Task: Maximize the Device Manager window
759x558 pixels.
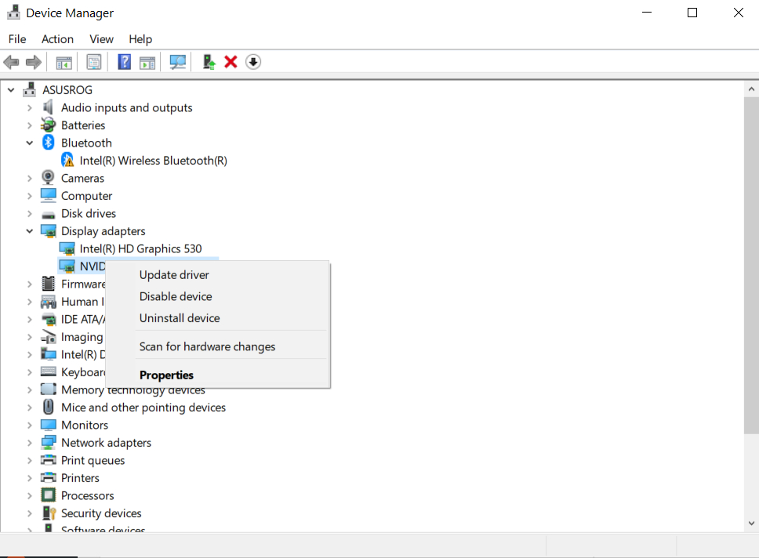Action: [x=692, y=13]
